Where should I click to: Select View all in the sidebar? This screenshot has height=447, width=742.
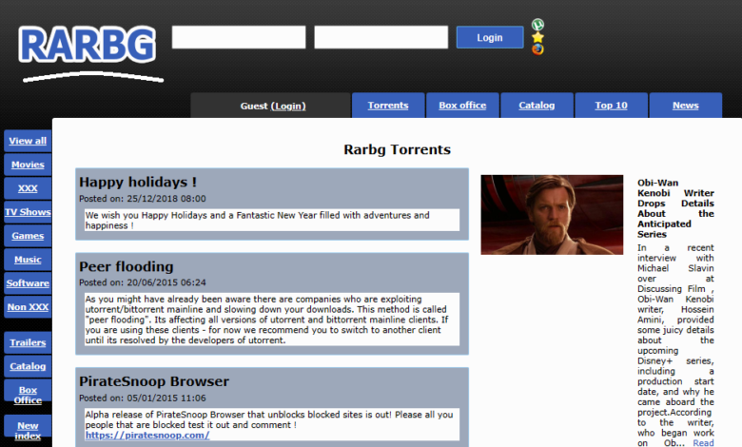(x=28, y=141)
